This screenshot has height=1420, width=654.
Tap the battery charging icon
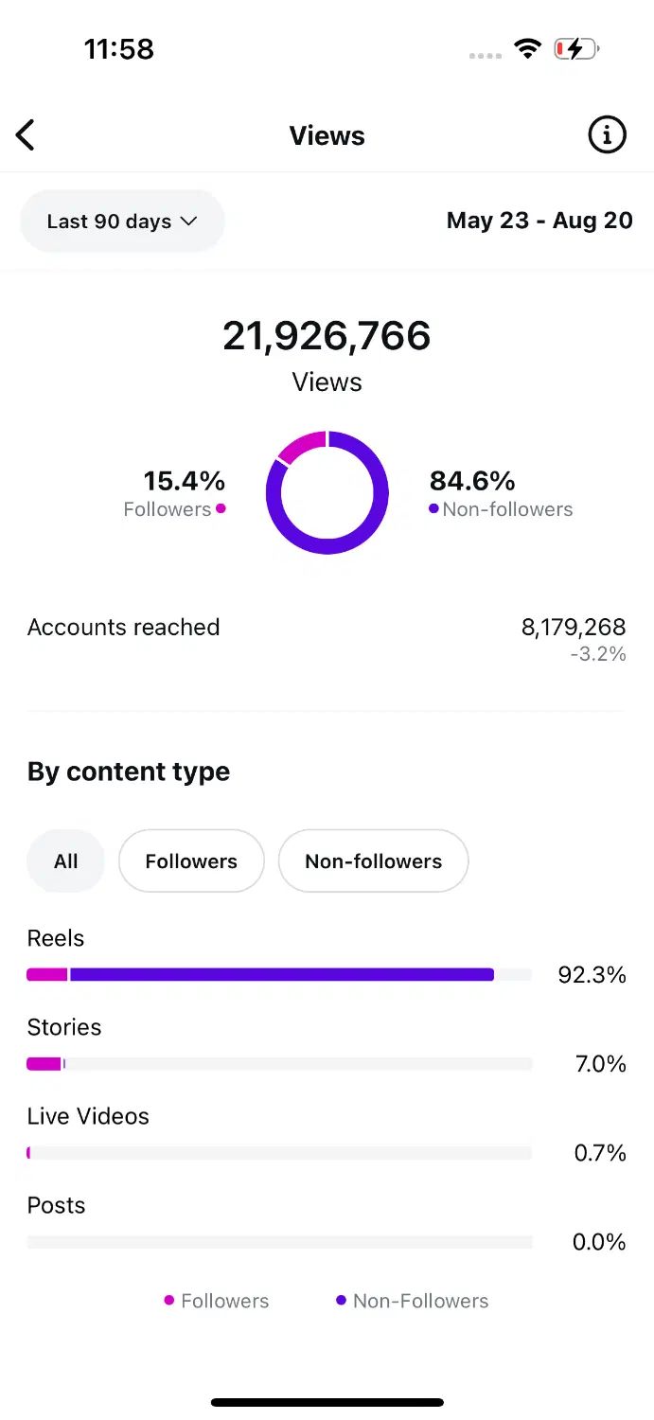(576, 49)
